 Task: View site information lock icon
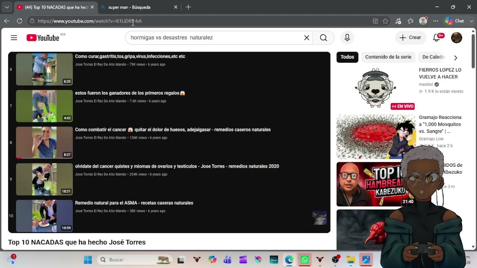(32, 21)
